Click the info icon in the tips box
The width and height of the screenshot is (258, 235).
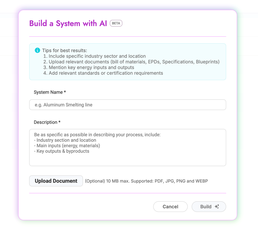tap(37, 50)
